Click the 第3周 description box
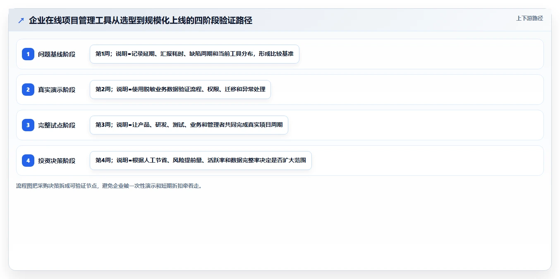560x279 pixels. 189,125
